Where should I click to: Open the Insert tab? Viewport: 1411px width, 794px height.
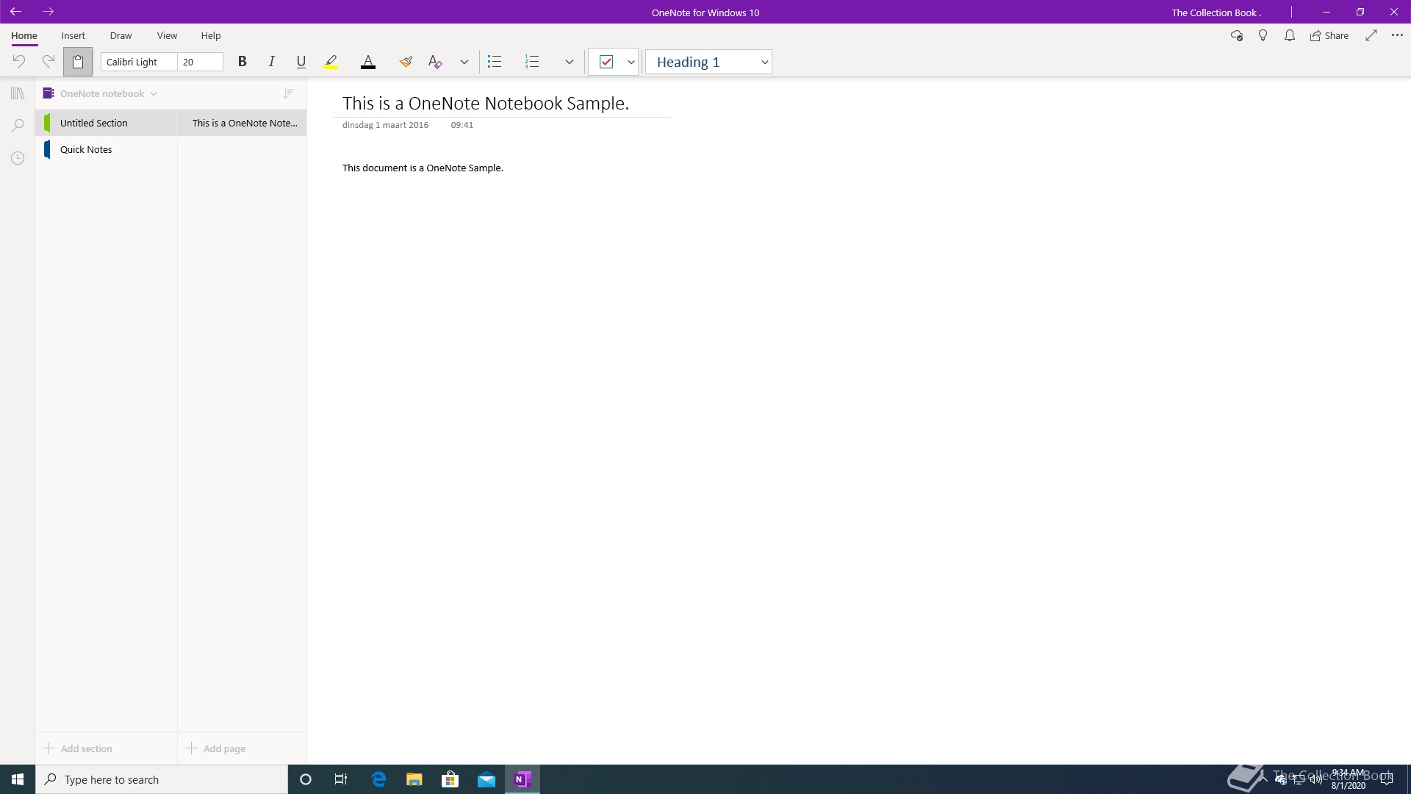pyautogui.click(x=73, y=35)
